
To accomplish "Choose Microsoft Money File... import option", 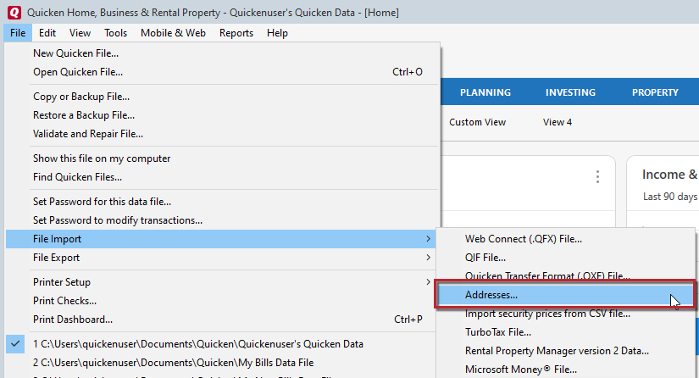I will (566, 370).
